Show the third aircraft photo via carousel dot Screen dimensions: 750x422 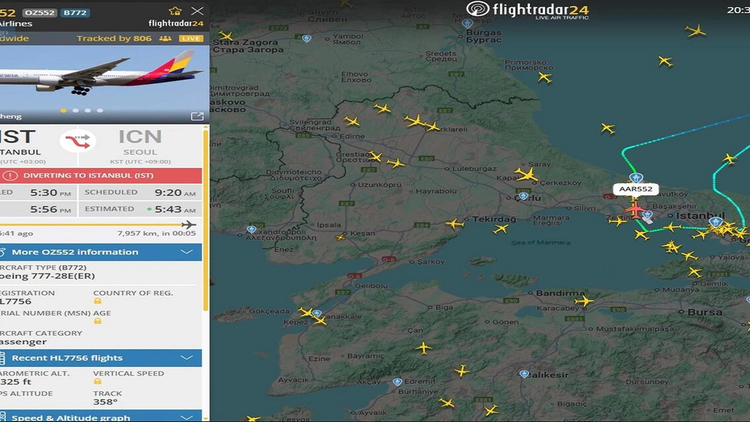[x=88, y=110]
